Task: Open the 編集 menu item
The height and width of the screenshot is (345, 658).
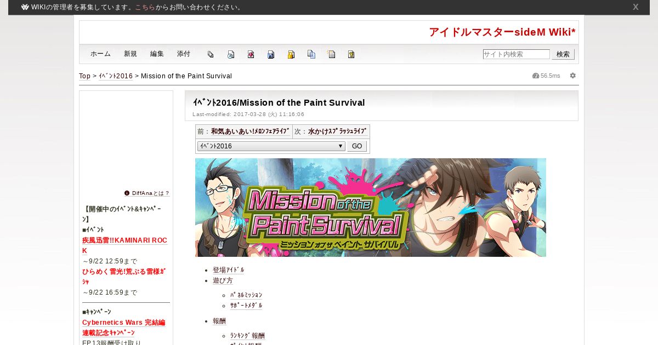Action: pos(157,54)
